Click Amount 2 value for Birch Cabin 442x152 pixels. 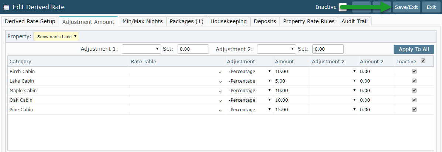376,72
